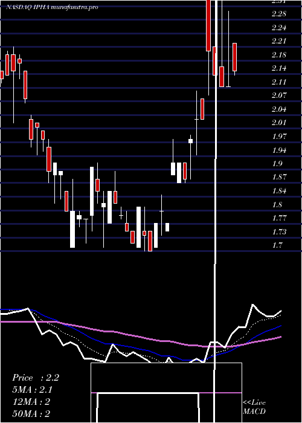Image resolution: width=302 pixels, height=423 pixels.
Task: Click the 1.9 price axis label
Action: click(277, 164)
